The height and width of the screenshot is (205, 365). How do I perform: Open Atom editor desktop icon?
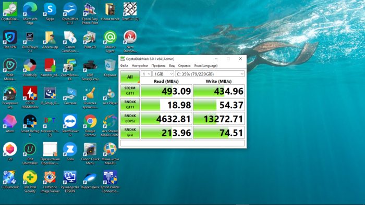click(10, 123)
